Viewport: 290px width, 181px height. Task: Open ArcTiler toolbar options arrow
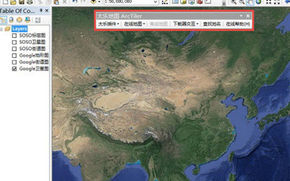coord(241,16)
